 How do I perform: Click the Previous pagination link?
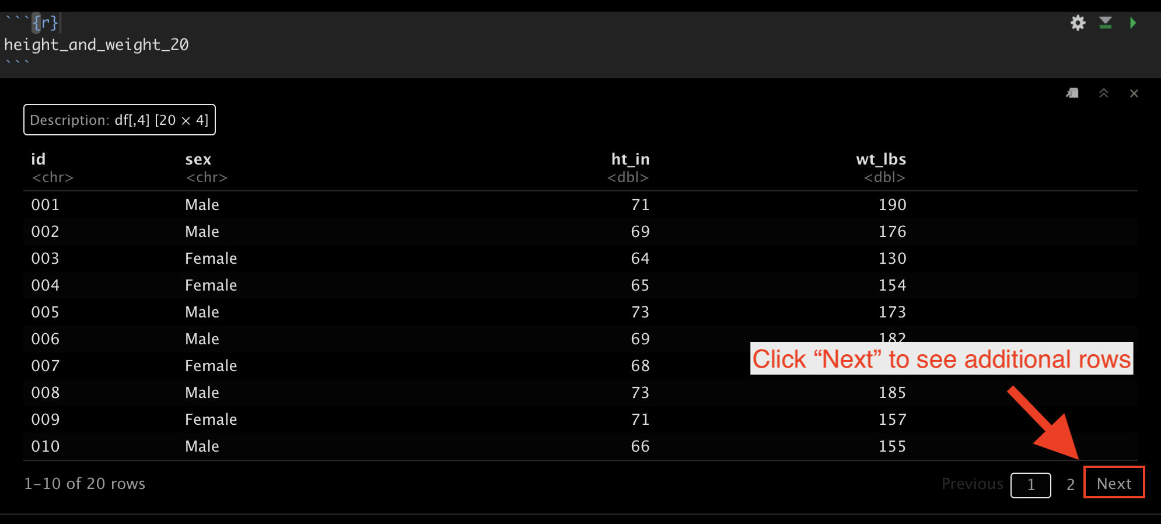[972, 484]
